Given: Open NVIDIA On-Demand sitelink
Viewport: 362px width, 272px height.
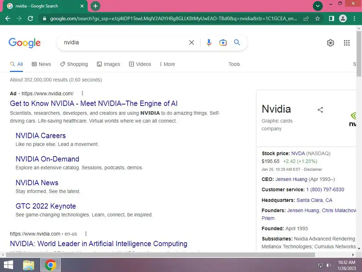Looking at the screenshot, I should pos(47,159).
